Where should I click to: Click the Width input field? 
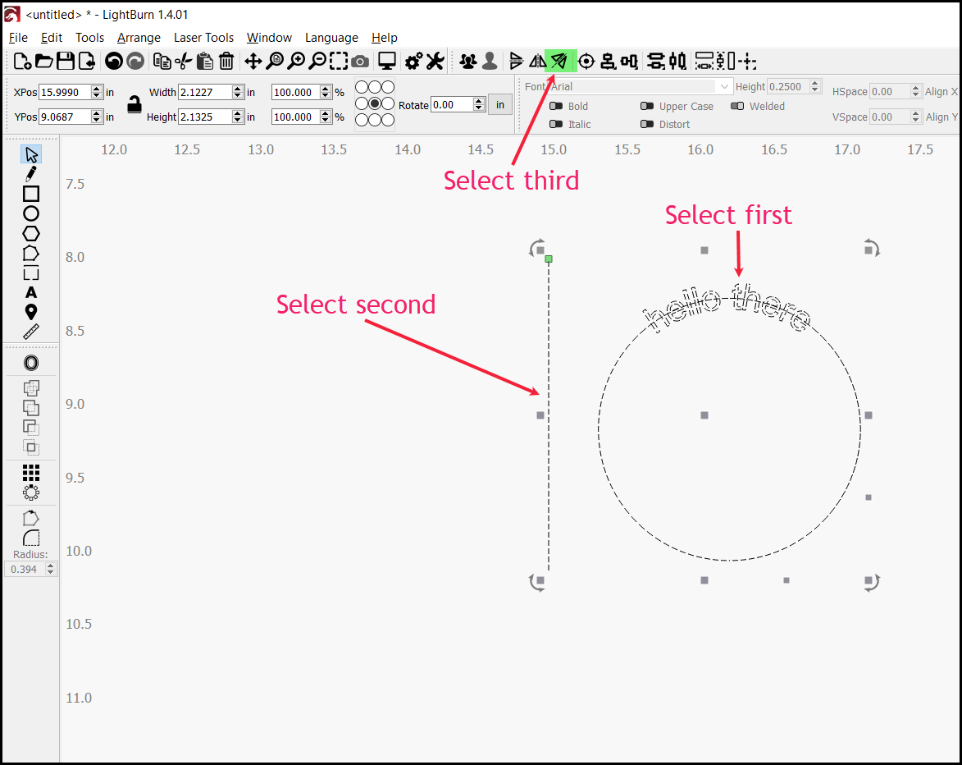point(204,93)
